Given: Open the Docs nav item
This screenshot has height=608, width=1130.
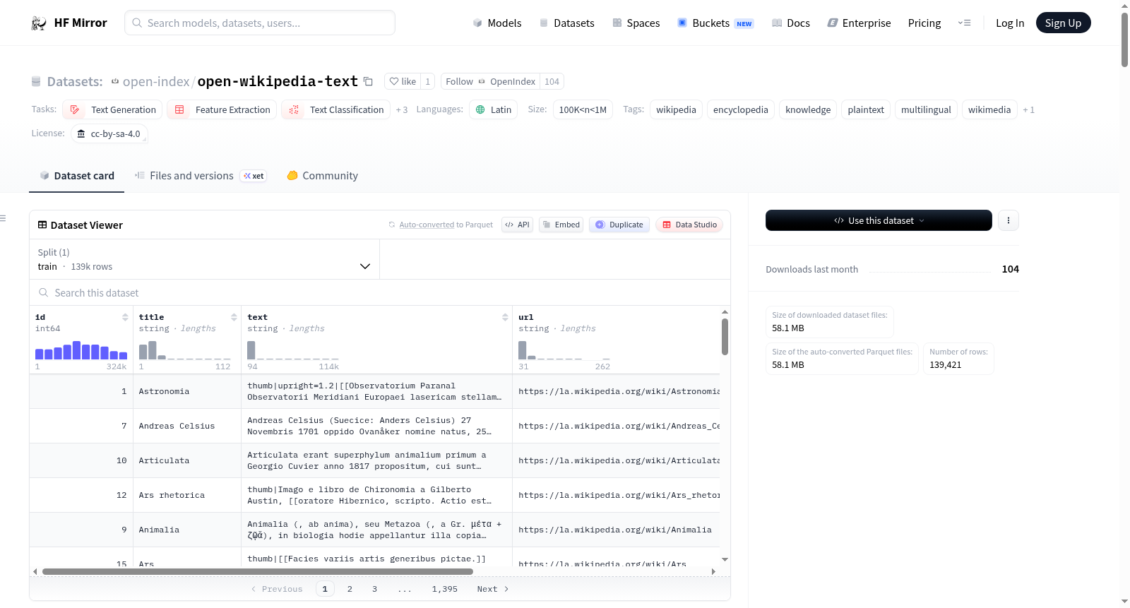Looking at the screenshot, I should coord(790,23).
